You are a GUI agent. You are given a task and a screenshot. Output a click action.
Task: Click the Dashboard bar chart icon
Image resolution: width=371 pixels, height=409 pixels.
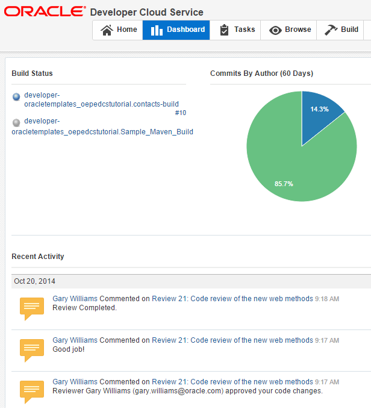[x=157, y=30]
